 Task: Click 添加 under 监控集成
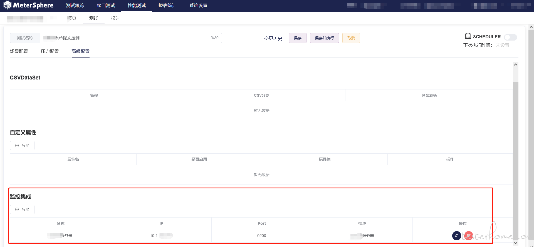click(x=22, y=209)
